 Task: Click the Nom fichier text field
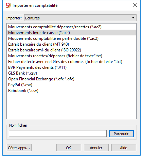click(58, 133)
